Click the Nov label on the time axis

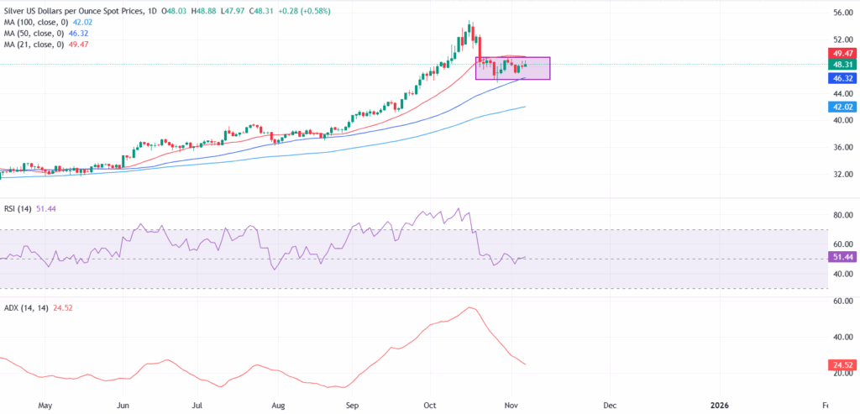pyautogui.click(x=511, y=405)
